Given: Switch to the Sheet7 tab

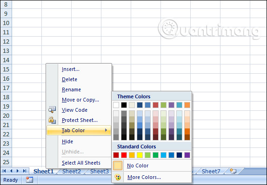Looking at the screenshot, I should point(211,171).
